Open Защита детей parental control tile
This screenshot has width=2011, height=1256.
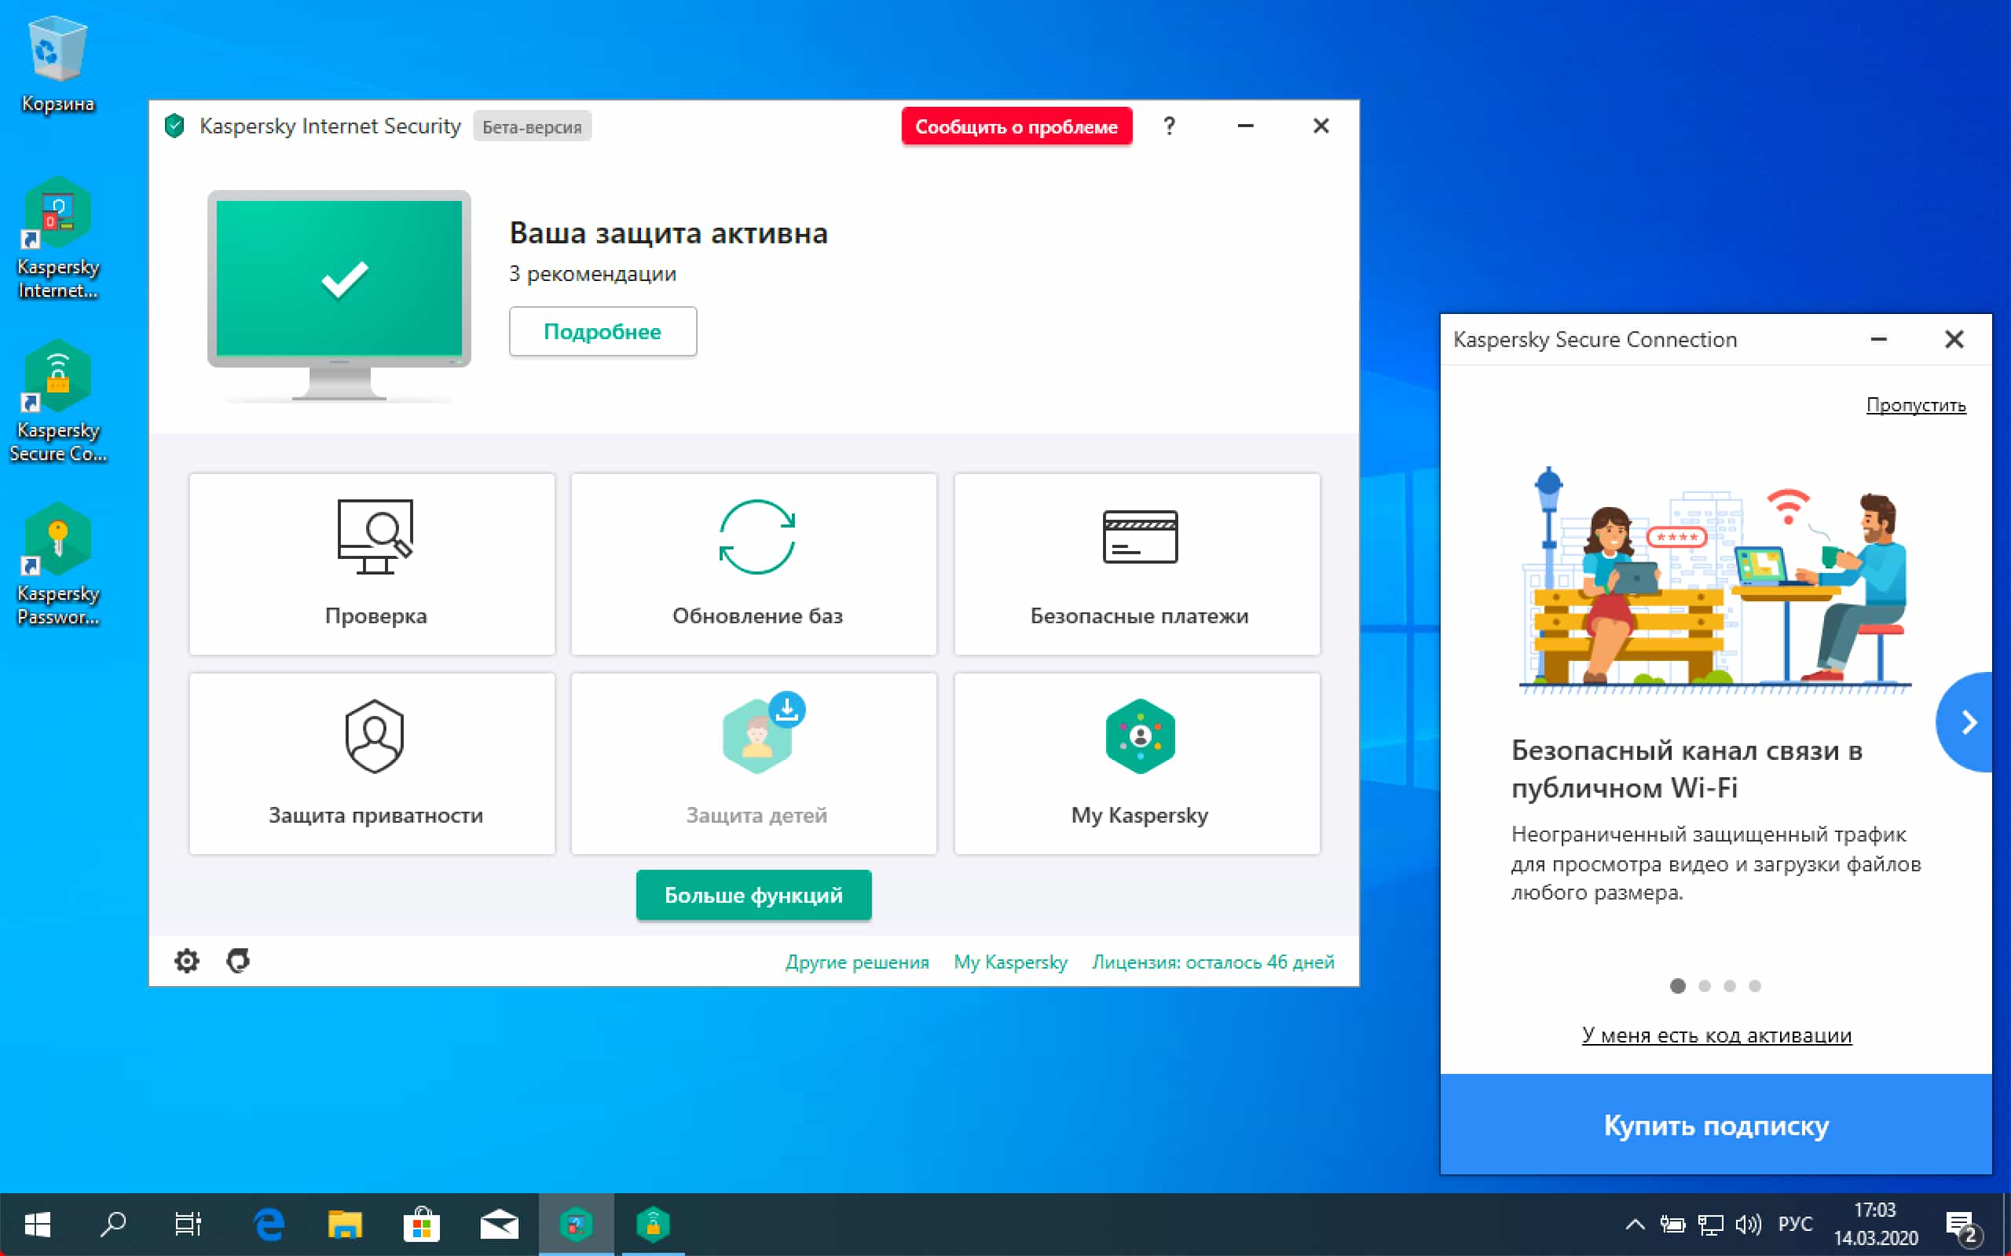click(x=753, y=763)
